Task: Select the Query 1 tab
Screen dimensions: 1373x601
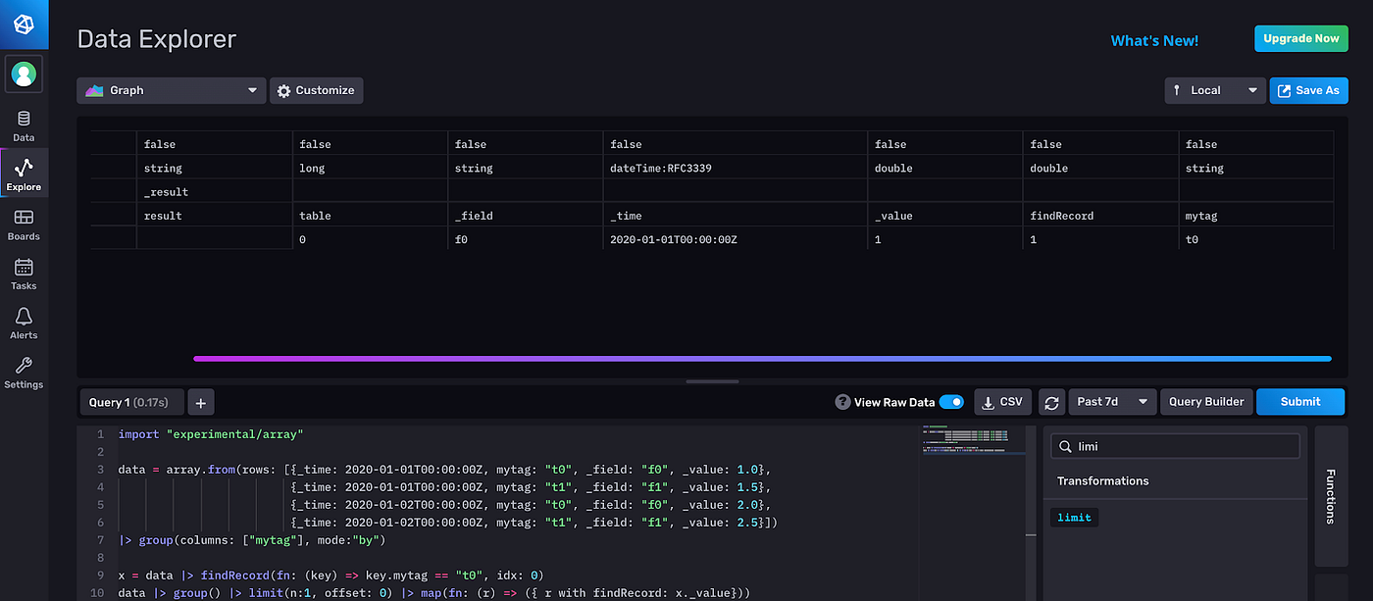Action: click(x=130, y=401)
